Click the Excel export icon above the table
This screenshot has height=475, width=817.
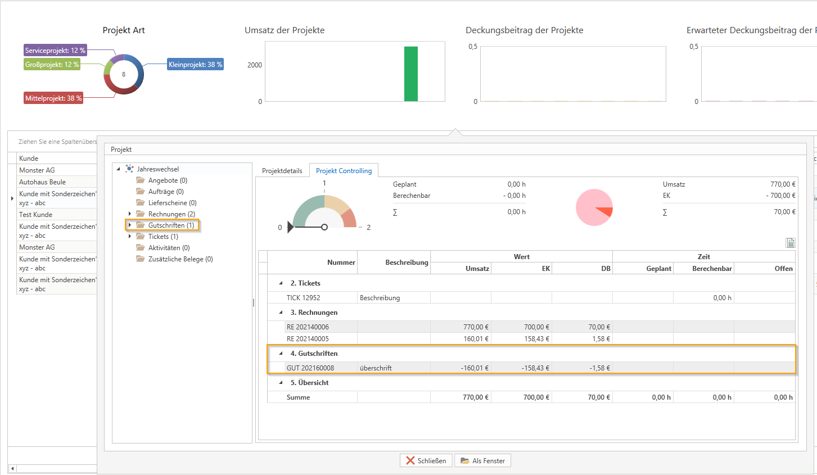[790, 243]
